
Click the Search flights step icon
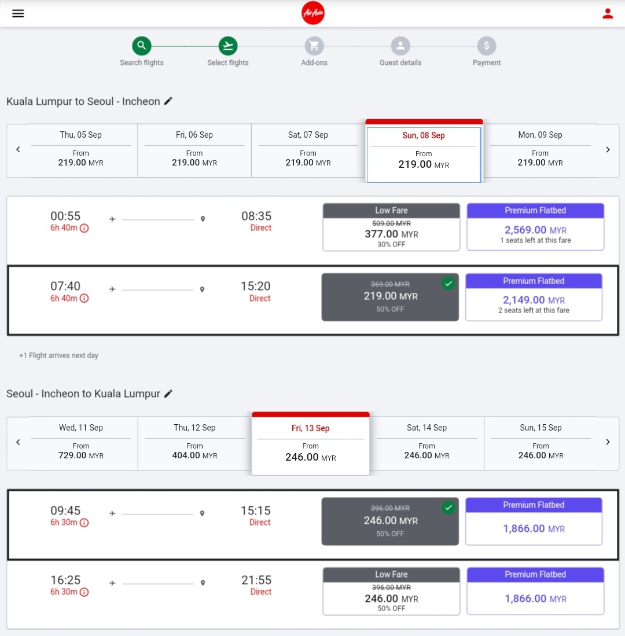(x=141, y=46)
